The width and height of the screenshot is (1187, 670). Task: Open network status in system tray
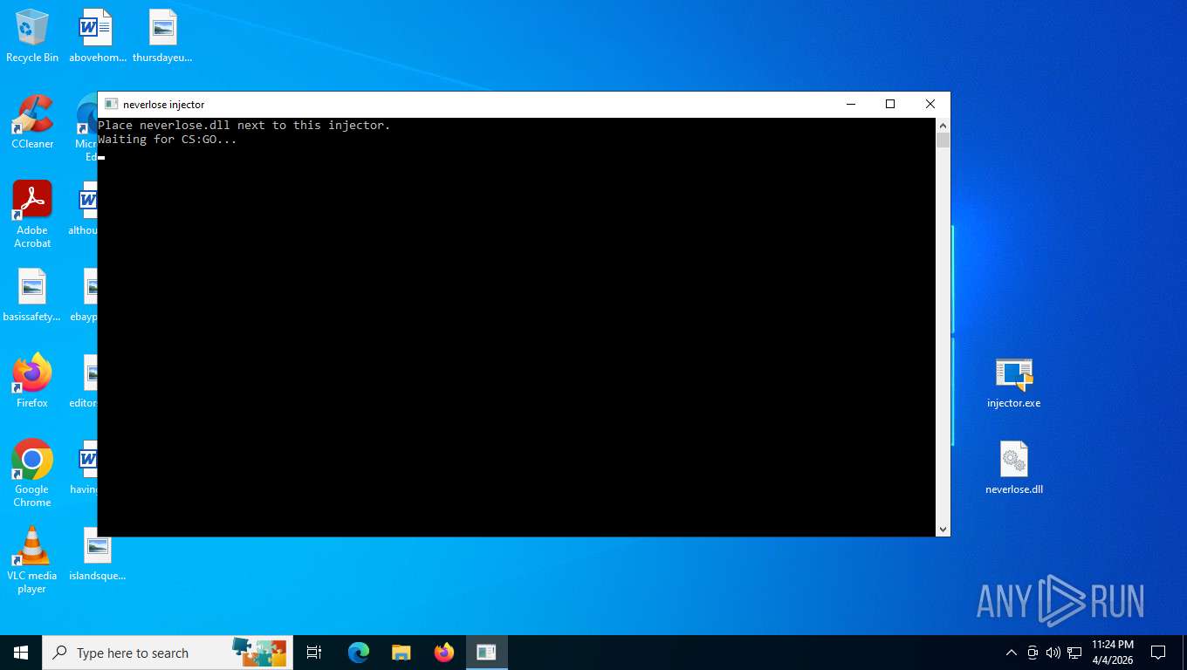pyautogui.click(x=1074, y=653)
